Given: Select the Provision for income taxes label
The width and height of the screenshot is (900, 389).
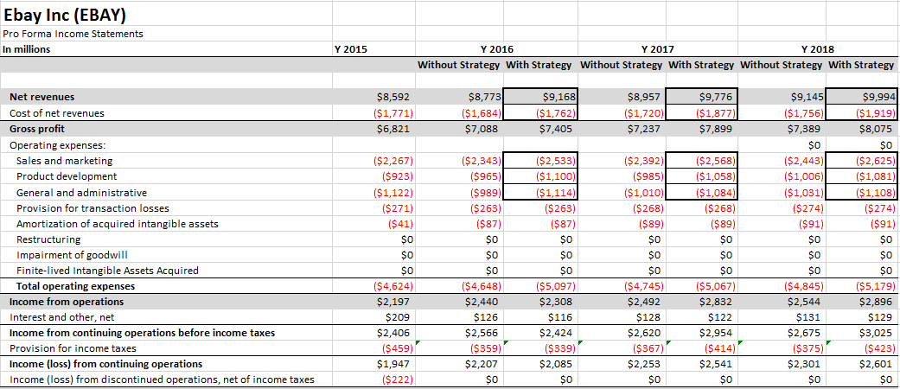Looking at the screenshot, I should point(73,348).
